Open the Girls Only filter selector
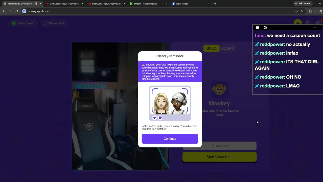The width and height of the screenshot is (323, 182). pyautogui.click(x=220, y=146)
